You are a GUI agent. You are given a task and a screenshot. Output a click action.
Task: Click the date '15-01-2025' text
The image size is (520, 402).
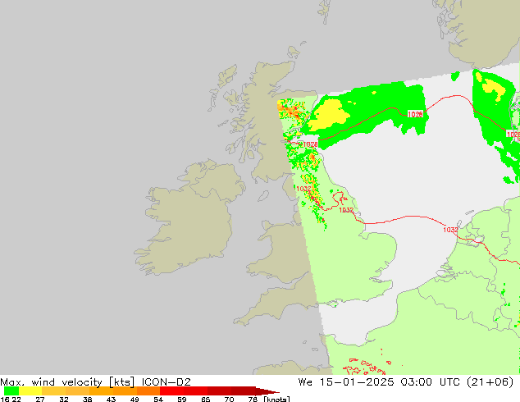click(x=357, y=382)
